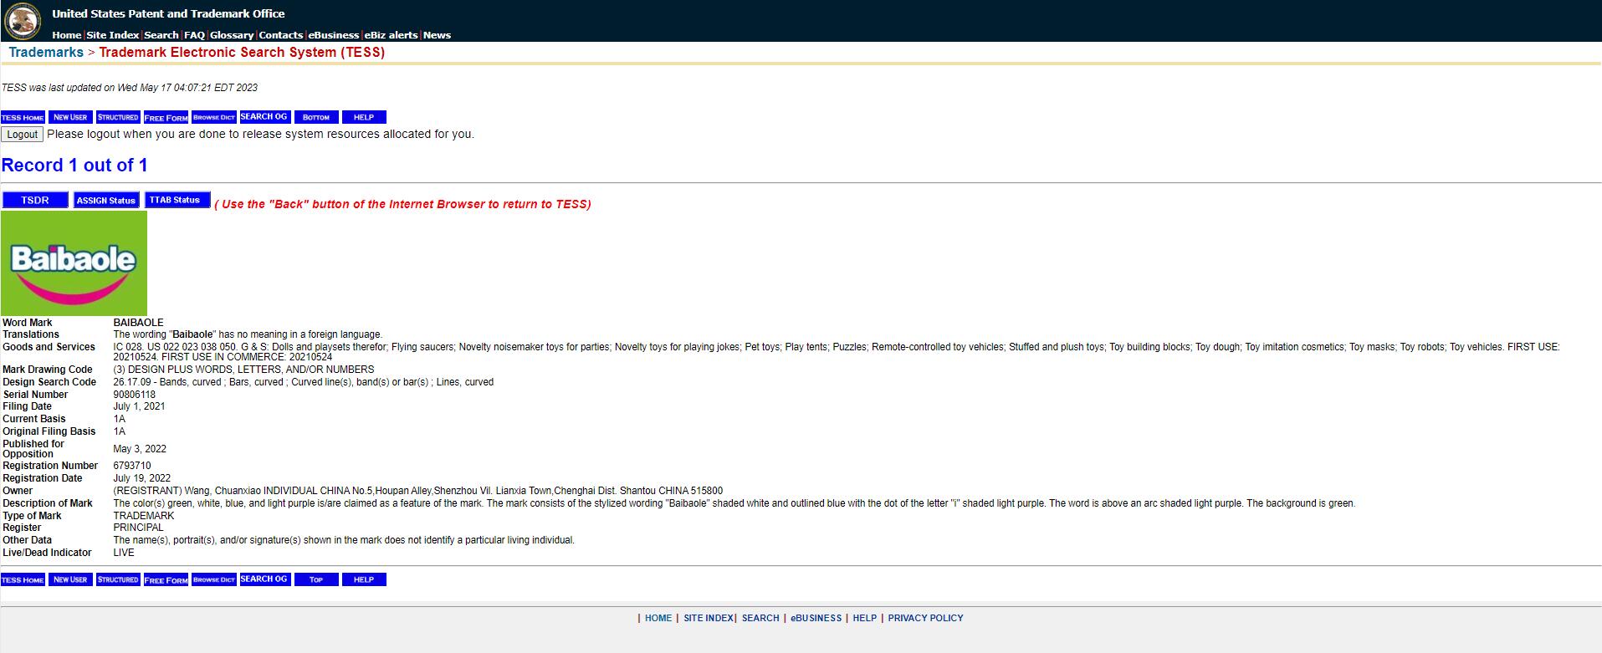Jump to Top using bottom toolbar

pyautogui.click(x=316, y=579)
